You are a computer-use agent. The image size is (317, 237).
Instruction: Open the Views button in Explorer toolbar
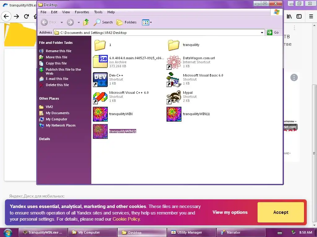coord(145,22)
